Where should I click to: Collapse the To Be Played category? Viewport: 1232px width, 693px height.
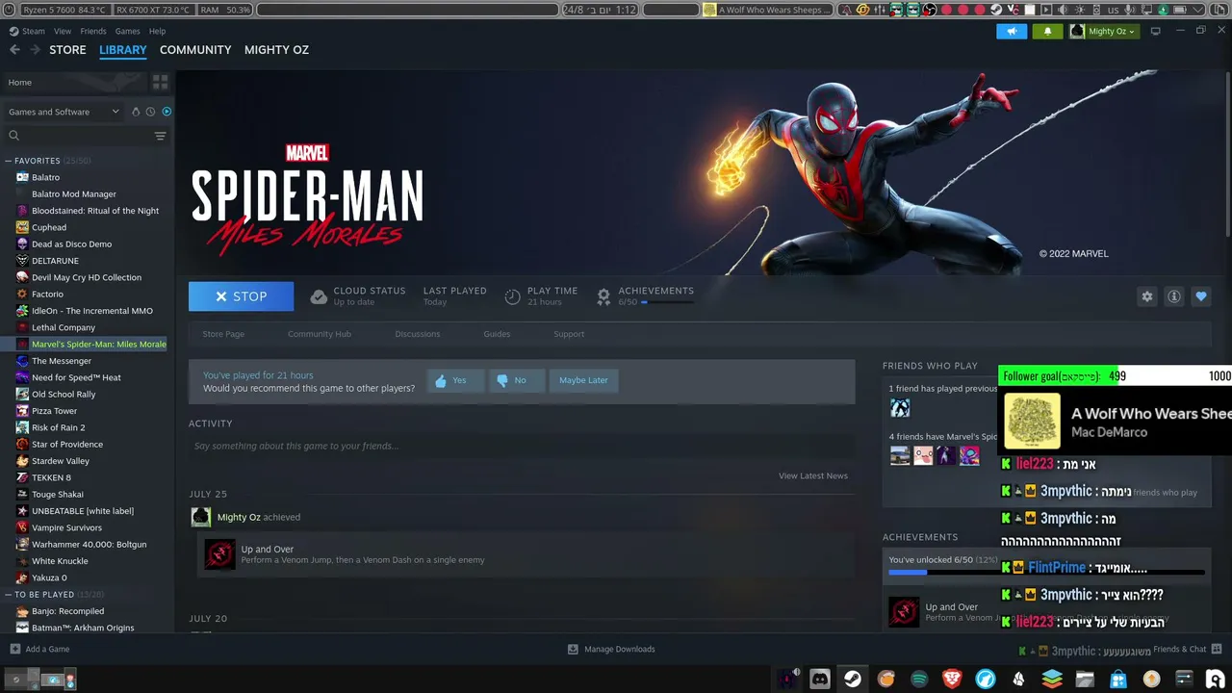pos(9,595)
